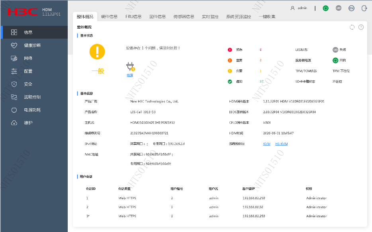This screenshot has height=232, width=372.
Task: Open the help question mark icon
Action: coord(361,27)
